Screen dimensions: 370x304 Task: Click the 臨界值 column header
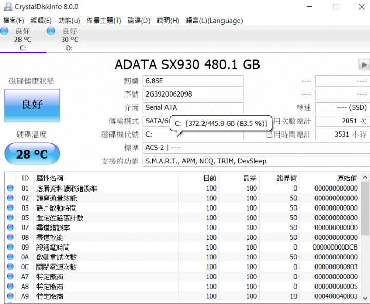(280, 178)
